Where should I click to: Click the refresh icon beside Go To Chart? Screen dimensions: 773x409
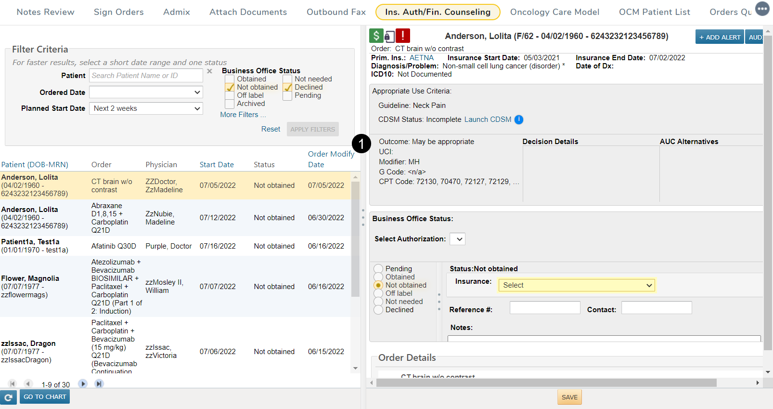[9, 397]
